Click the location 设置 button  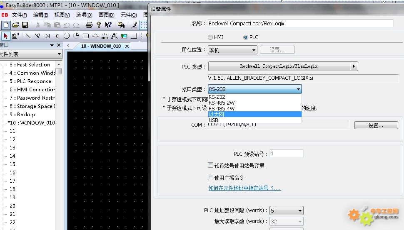pyautogui.click(x=277, y=50)
